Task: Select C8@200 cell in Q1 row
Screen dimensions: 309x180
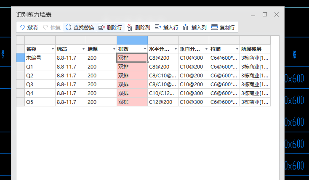Action: [x=163, y=67]
